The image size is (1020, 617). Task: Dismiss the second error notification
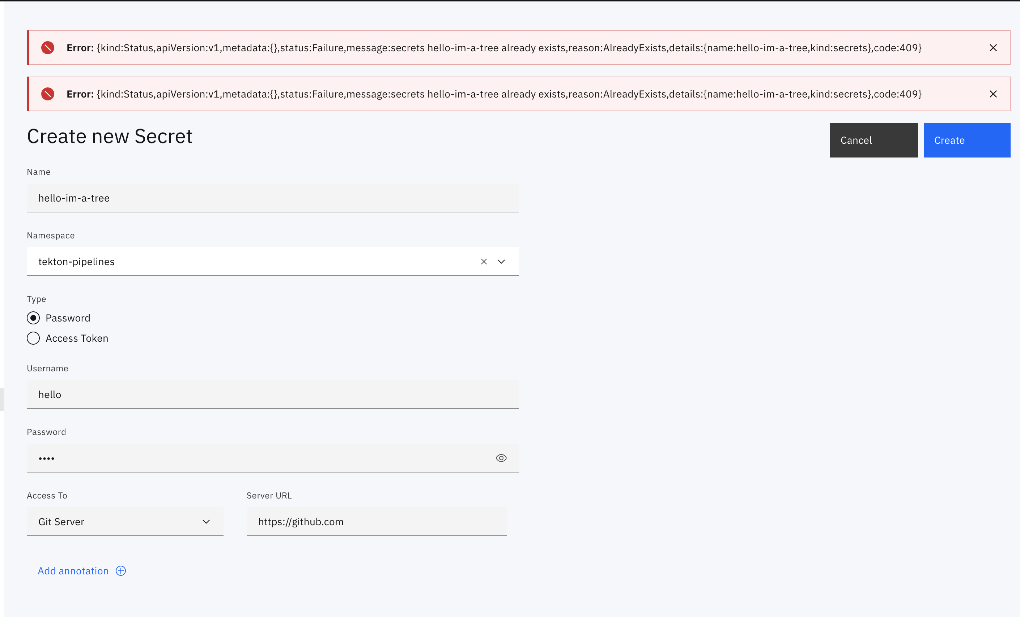click(x=993, y=94)
